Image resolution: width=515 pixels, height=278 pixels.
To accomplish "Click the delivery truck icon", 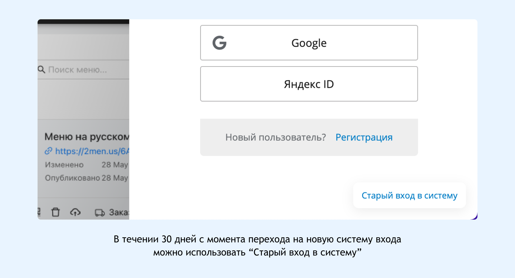I will pos(100,213).
